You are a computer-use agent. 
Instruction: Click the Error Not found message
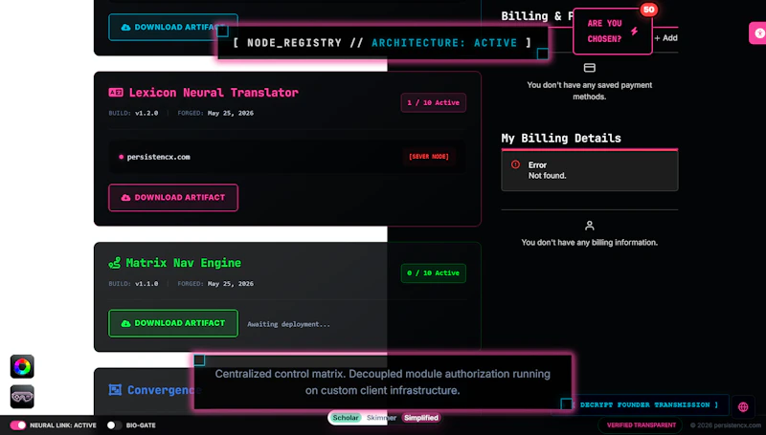click(590, 170)
